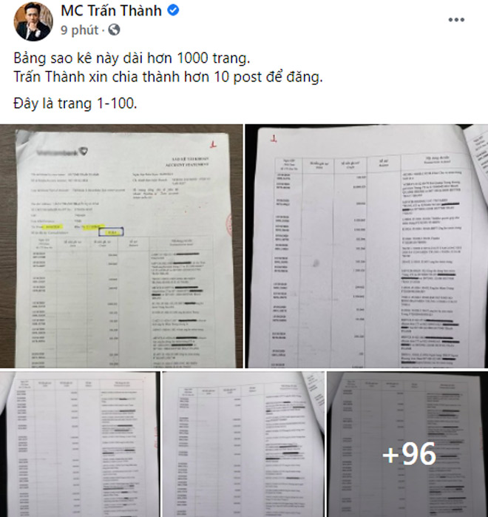Click the 'Đây là trang 1-100.' text
Viewport: 488px width, 517px height.
point(75,104)
